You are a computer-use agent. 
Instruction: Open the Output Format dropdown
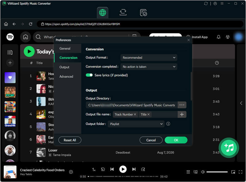[149, 57]
